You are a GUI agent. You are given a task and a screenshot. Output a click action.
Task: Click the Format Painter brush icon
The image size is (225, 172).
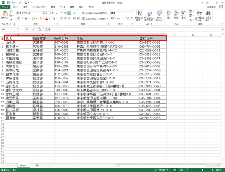click(x=11, y=19)
